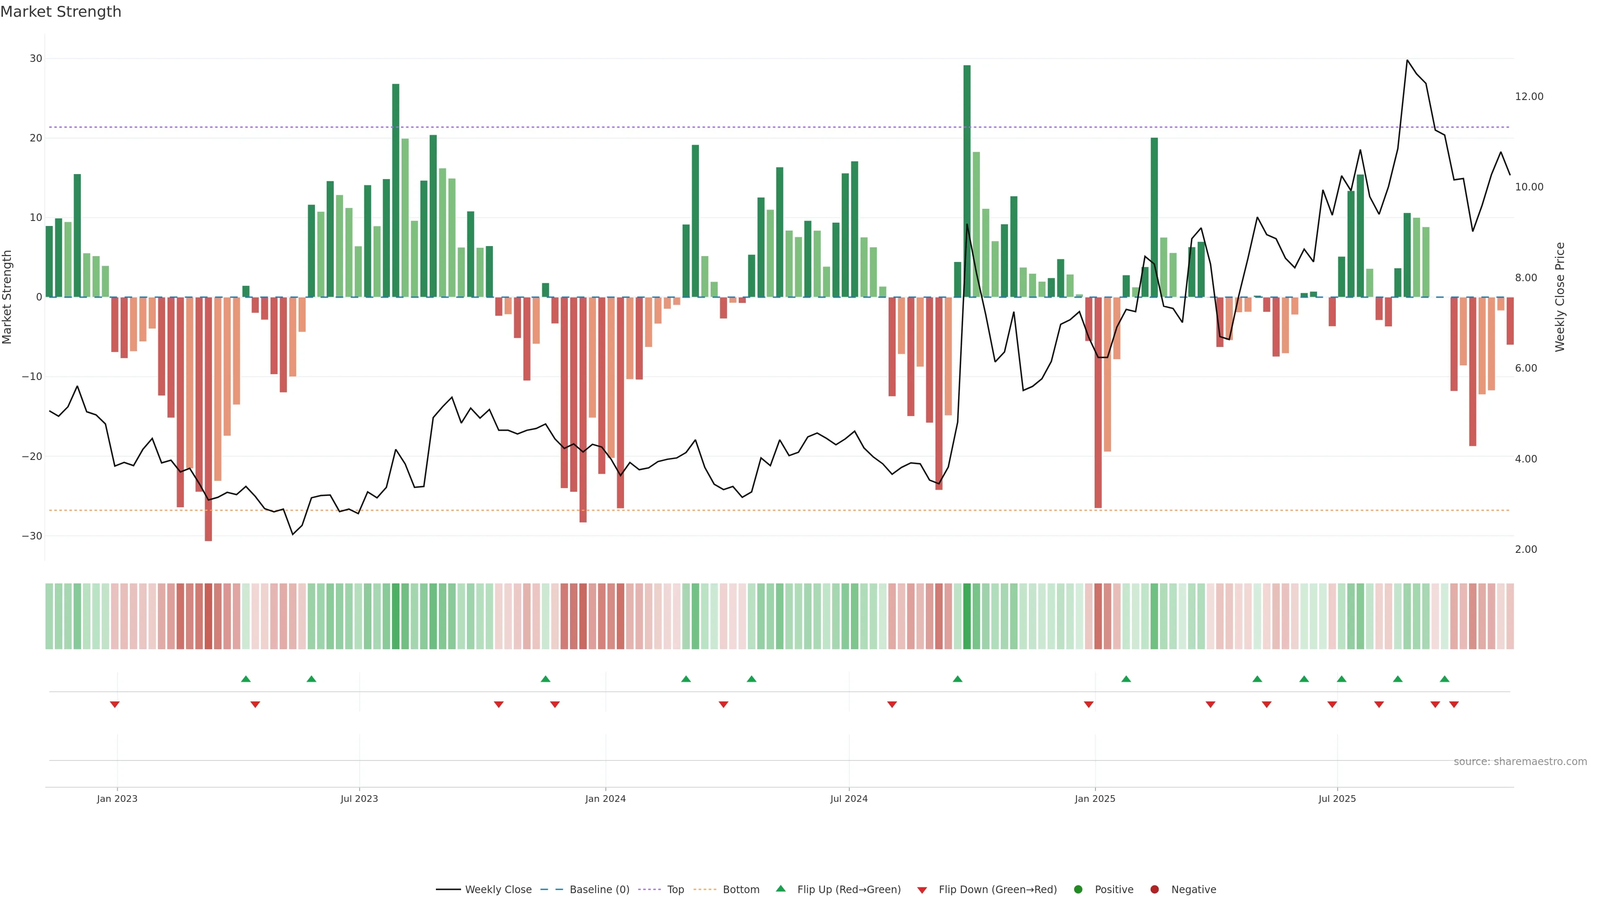The height and width of the screenshot is (904, 1608).
Task: Click the Jan 2024 x-axis label
Action: (605, 799)
